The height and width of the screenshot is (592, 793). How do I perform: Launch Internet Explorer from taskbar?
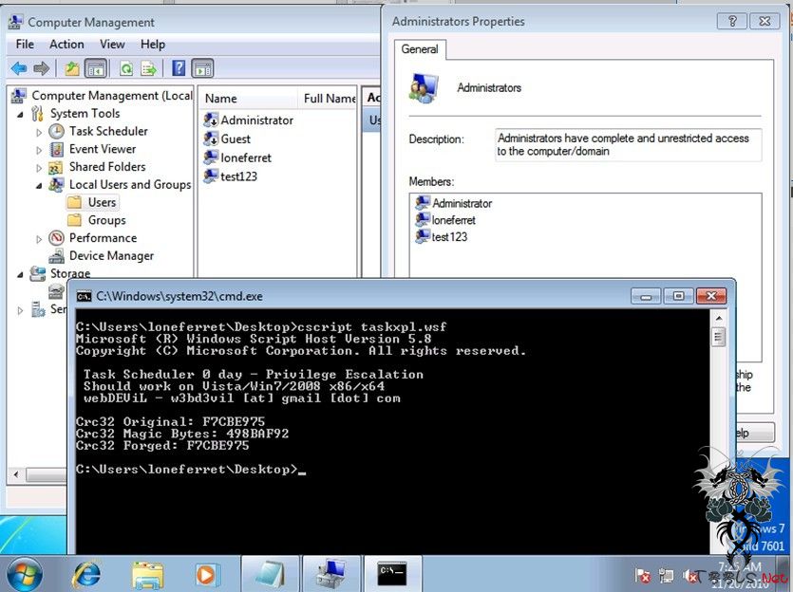(x=86, y=574)
